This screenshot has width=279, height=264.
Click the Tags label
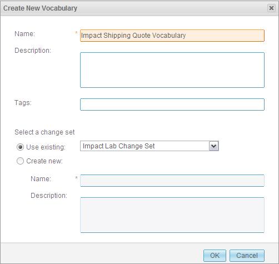(x=23, y=103)
